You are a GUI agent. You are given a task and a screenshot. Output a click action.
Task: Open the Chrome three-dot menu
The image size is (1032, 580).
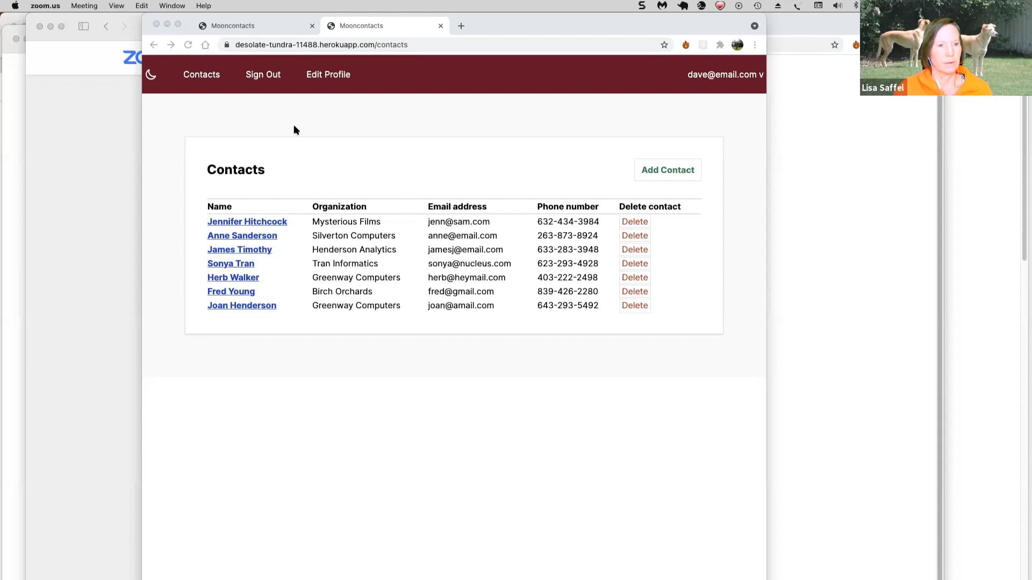[755, 45]
